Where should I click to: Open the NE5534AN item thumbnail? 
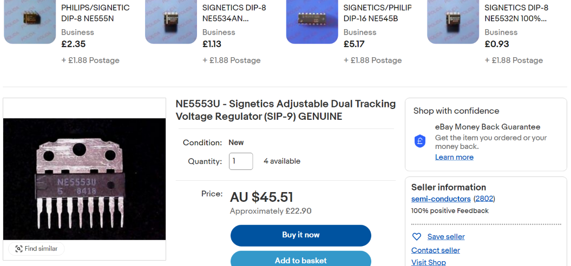click(171, 22)
